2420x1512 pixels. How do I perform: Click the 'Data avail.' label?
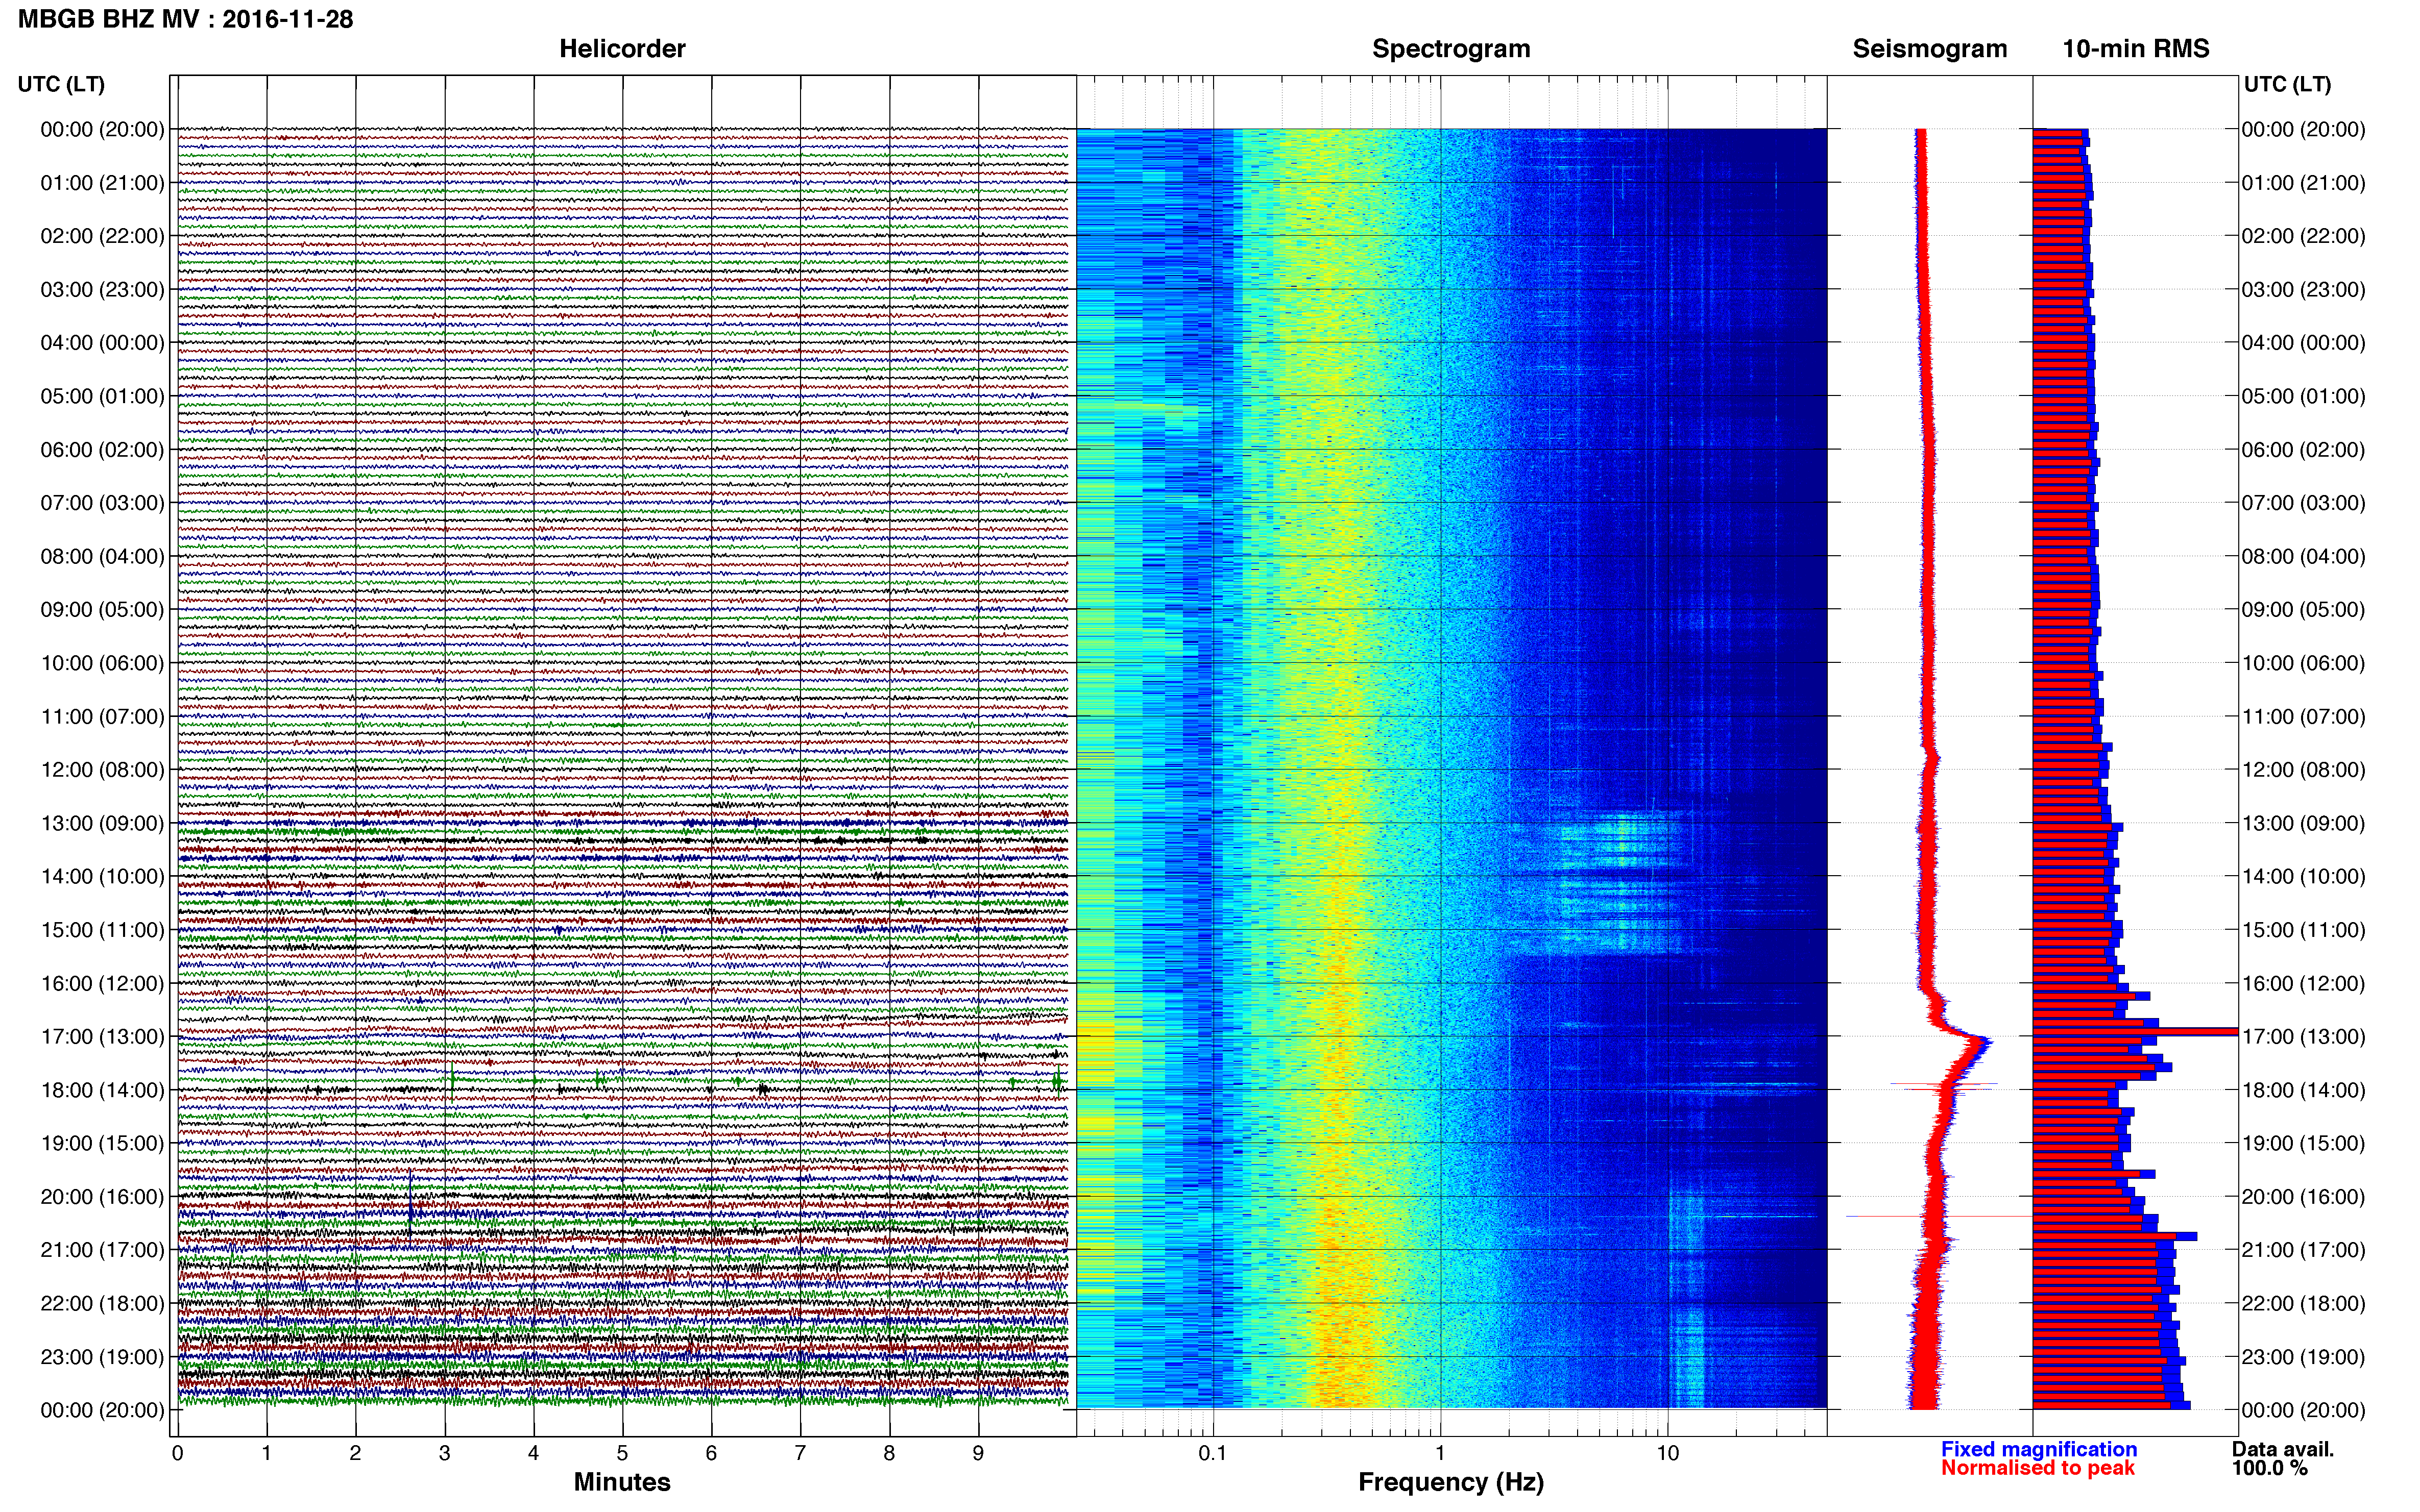click(2283, 1449)
